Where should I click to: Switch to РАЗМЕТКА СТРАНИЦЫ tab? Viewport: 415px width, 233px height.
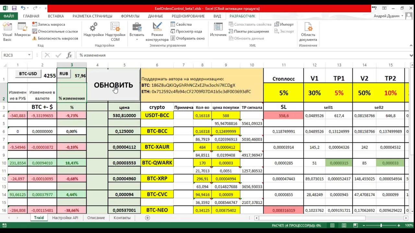92,16
